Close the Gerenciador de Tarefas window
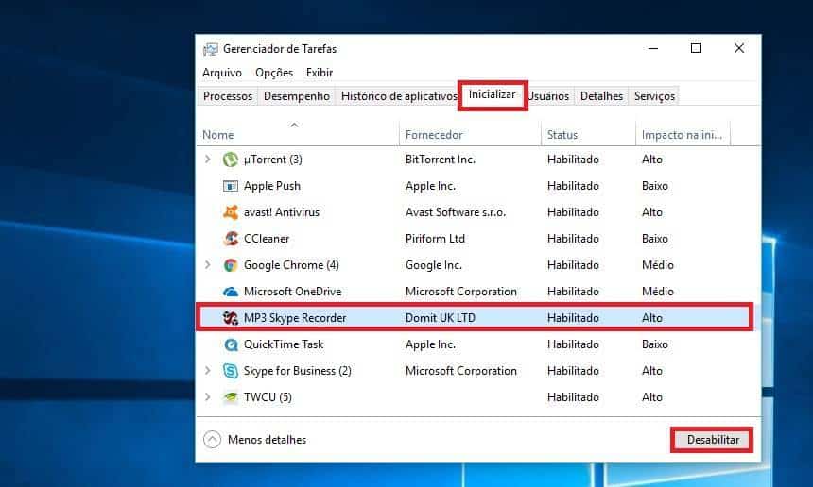This screenshot has width=813, height=487. click(739, 49)
